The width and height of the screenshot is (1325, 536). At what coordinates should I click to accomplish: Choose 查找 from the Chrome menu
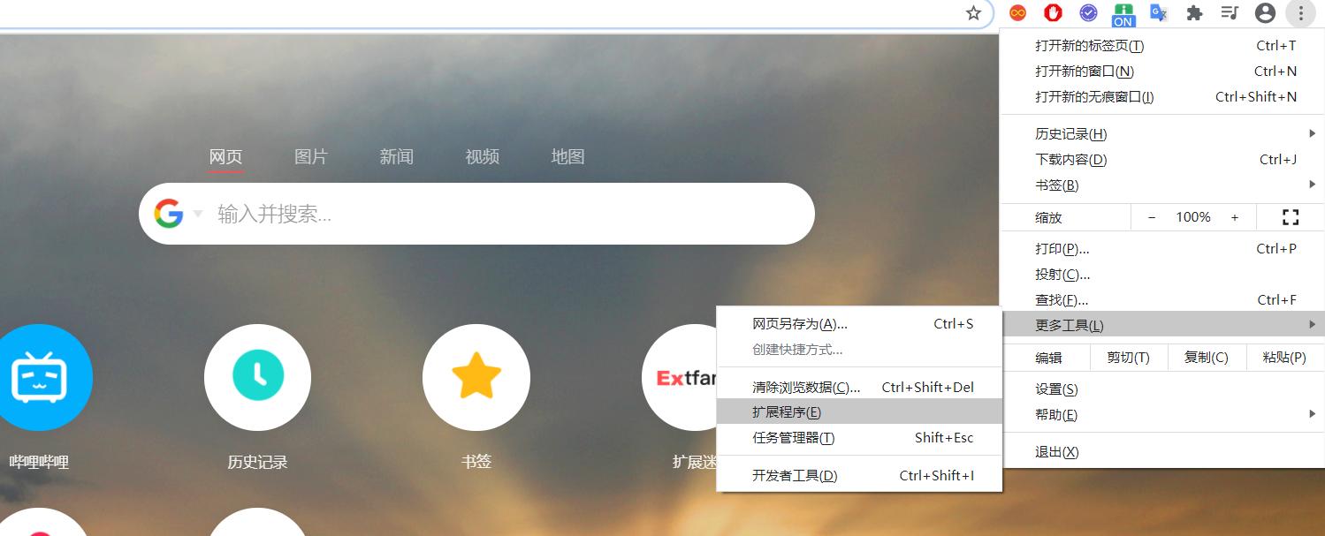coord(1162,300)
